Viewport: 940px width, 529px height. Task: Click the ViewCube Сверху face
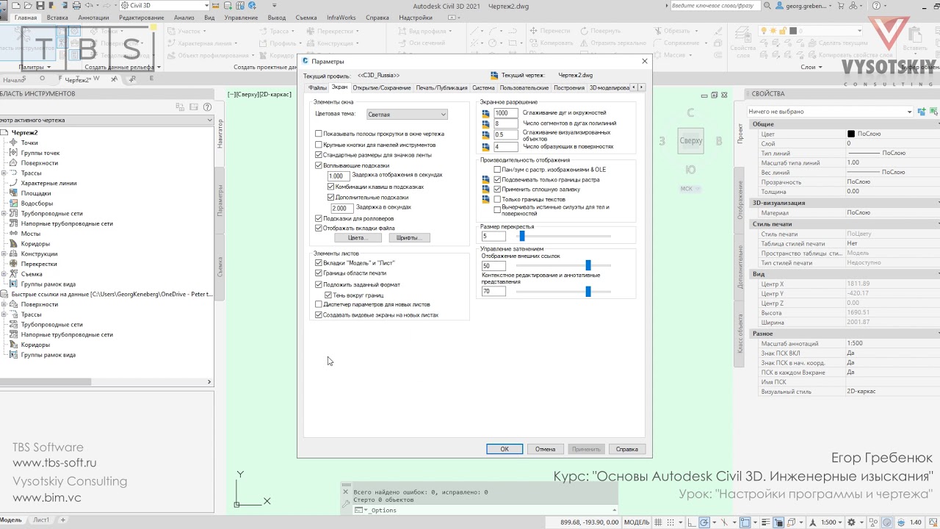point(690,140)
